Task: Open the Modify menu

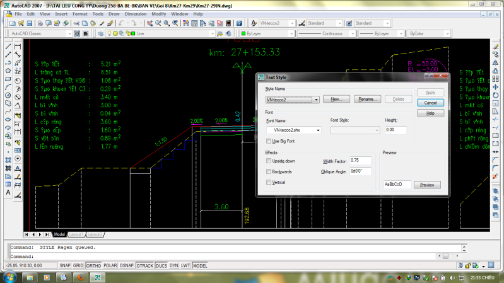Action: (x=159, y=14)
